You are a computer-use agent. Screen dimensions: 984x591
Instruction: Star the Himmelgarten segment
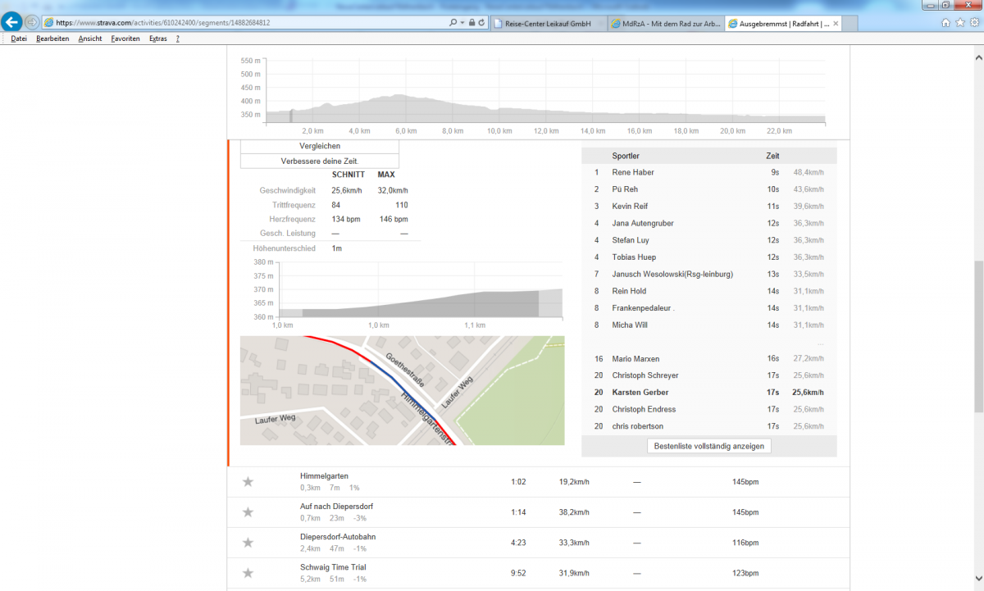tap(248, 482)
